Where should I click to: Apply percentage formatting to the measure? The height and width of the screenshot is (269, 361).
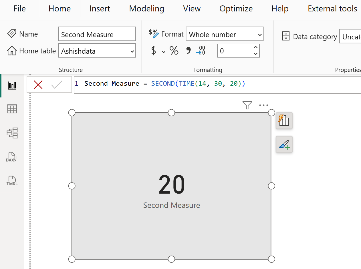point(174,51)
